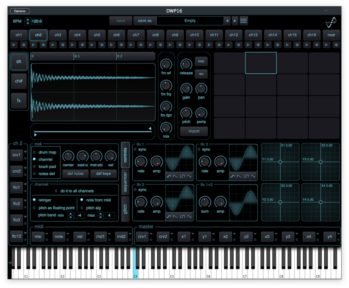Click the save as button
The height and width of the screenshot is (288, 349).
coord(145,21)
